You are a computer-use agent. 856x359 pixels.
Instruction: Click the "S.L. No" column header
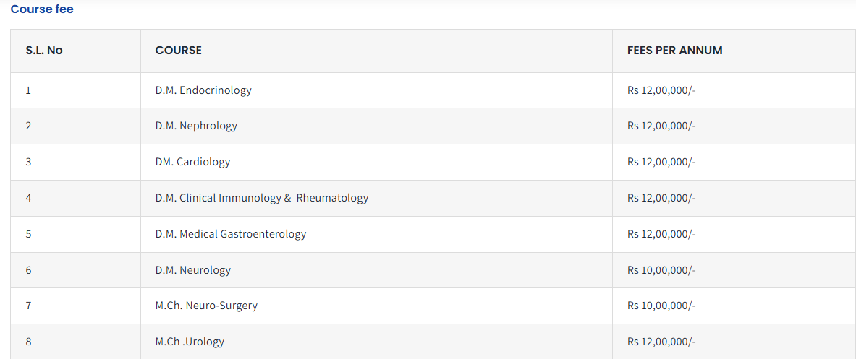[x=44, y=51]
